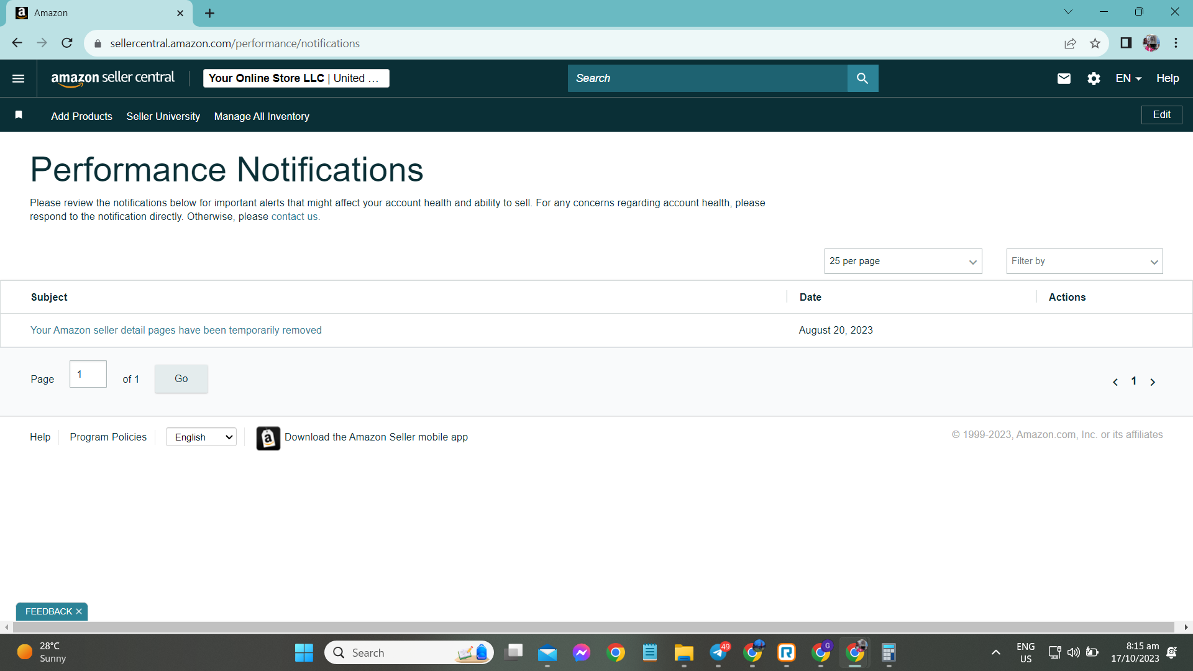Open the new tab plus button
1193x671 pixels.
click(210, 13)
